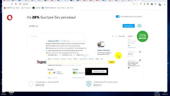Click the IQ extension icon
This screenshot has height=96, width=170.
[155, 4]
